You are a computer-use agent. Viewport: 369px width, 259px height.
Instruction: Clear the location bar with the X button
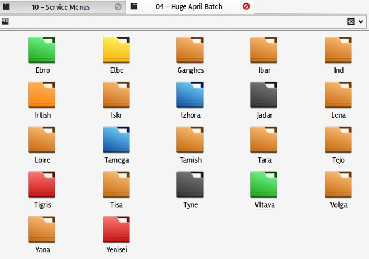point(351,21)
